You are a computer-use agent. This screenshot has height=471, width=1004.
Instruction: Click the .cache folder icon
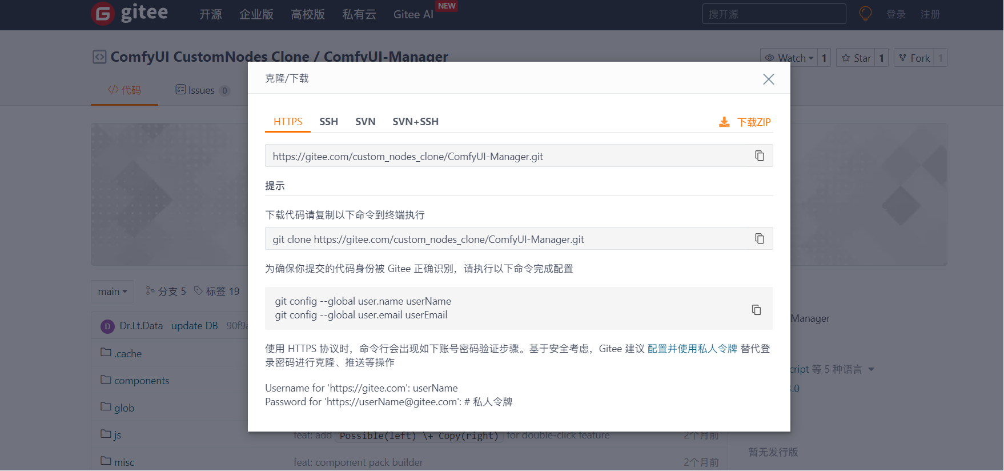tap(106, 352)
